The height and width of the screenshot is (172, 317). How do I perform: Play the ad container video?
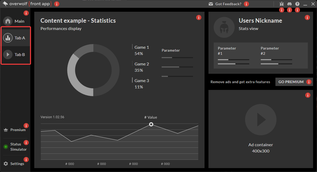[x=261, y=119]
